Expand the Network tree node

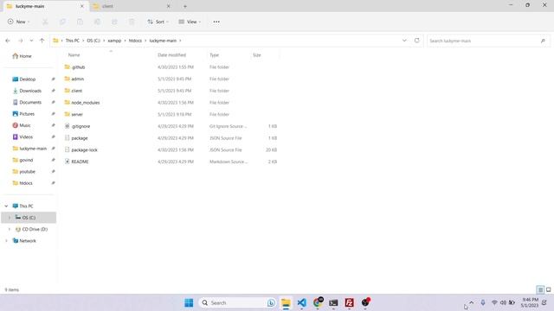pyautogui.click(x=6, y=241)
